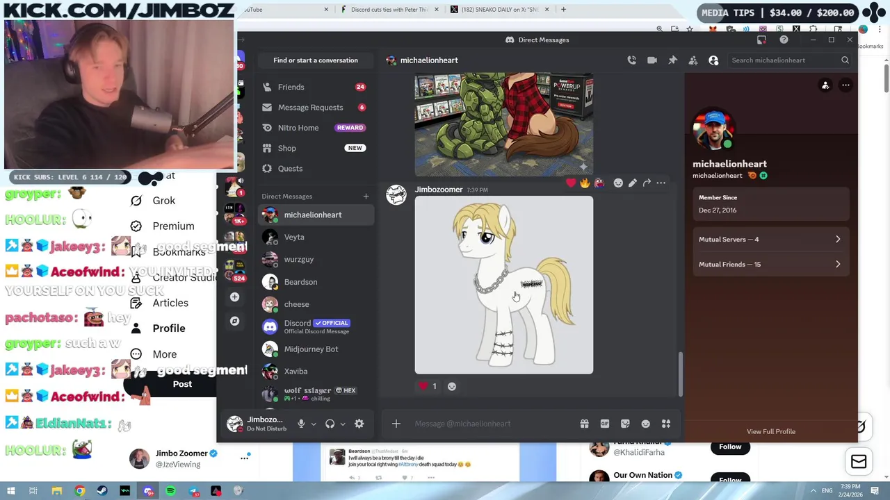The image size is (890, 500).
Task: Create a new DM with plus icon
Action: [366, 196]
